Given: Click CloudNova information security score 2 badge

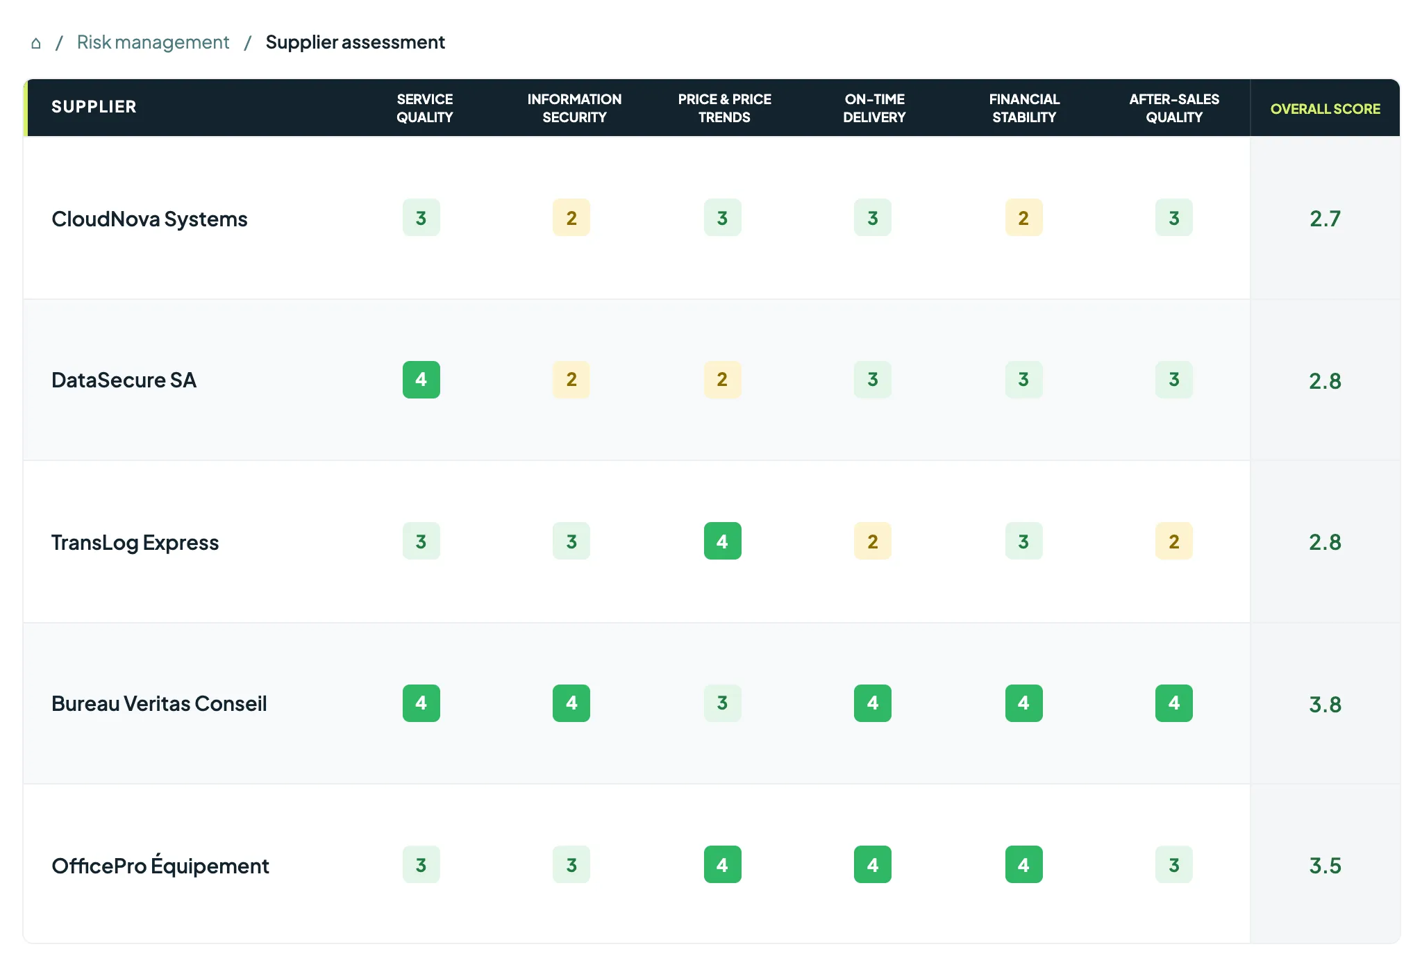Looking at the screenshot, I should pos(571,218).
